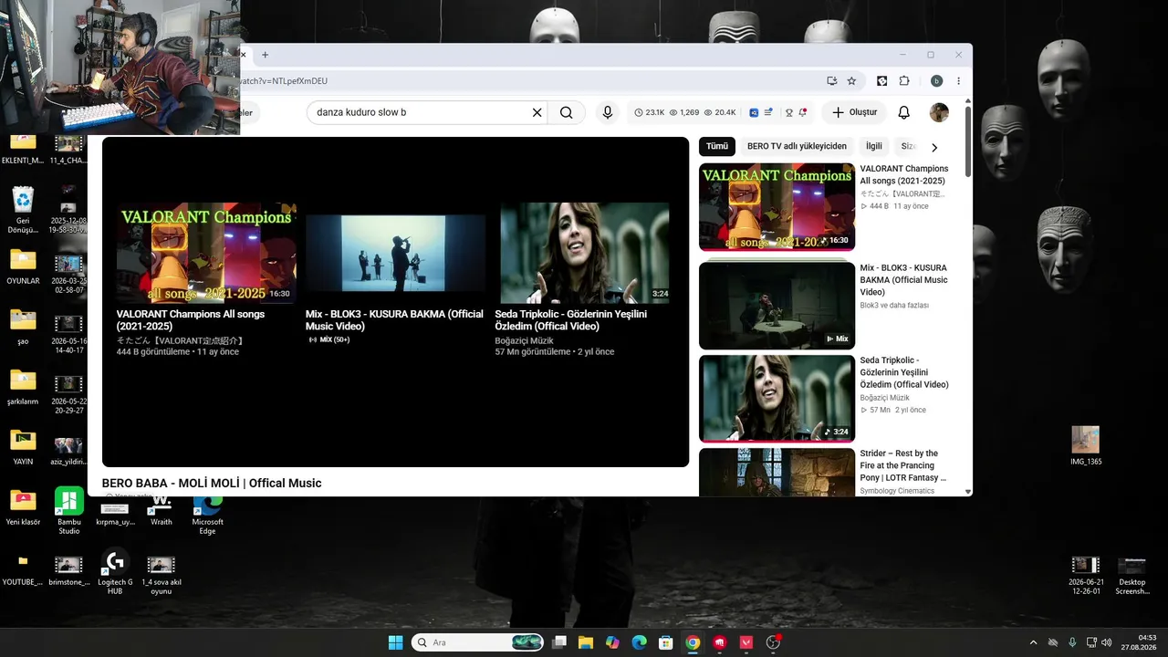The image size is (1168, 657).
Task: Open the Chrome extensions puzzle icon
Action: click(904, 80)
